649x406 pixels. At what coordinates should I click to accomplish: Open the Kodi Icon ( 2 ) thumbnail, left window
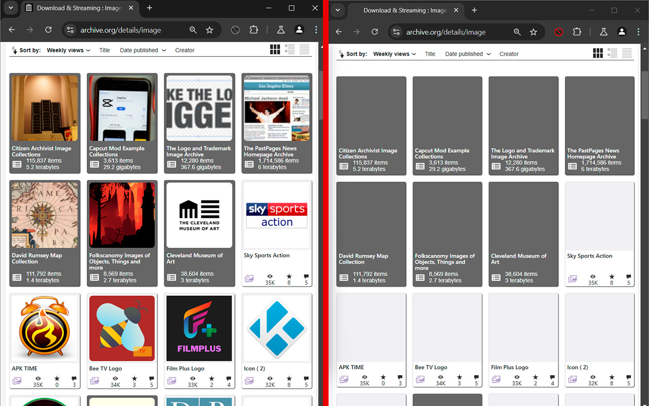click(277, 328)
